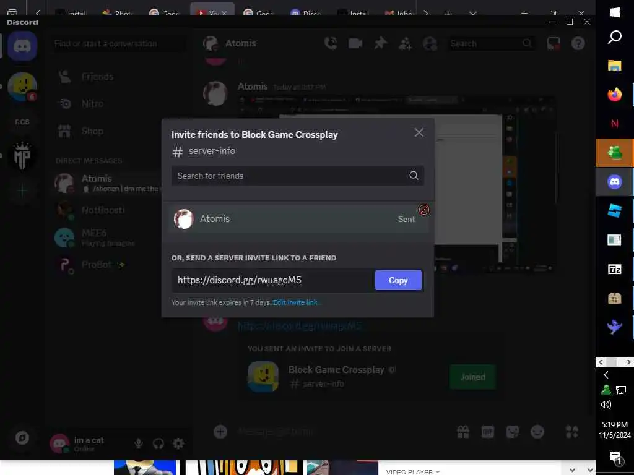
Task: Select Atomis row in invite list
Action: [x=298, y=219]
